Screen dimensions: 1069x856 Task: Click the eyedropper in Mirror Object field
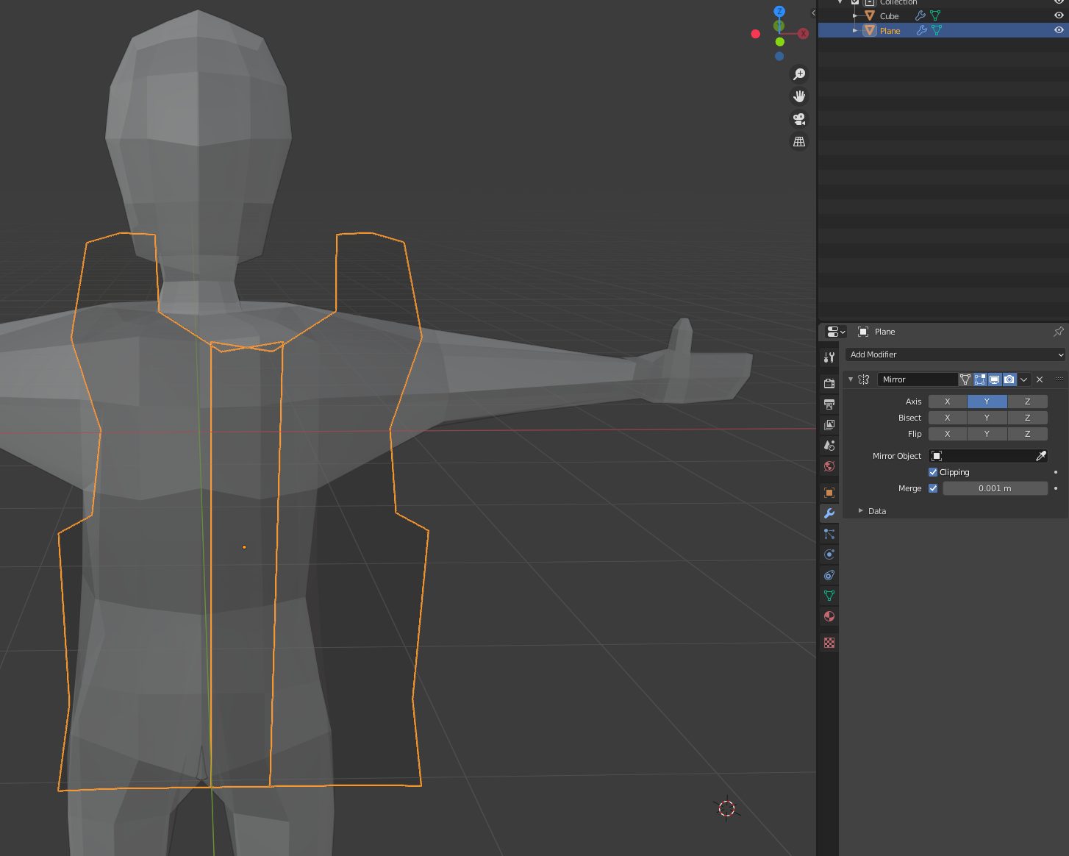point(1041,456)
